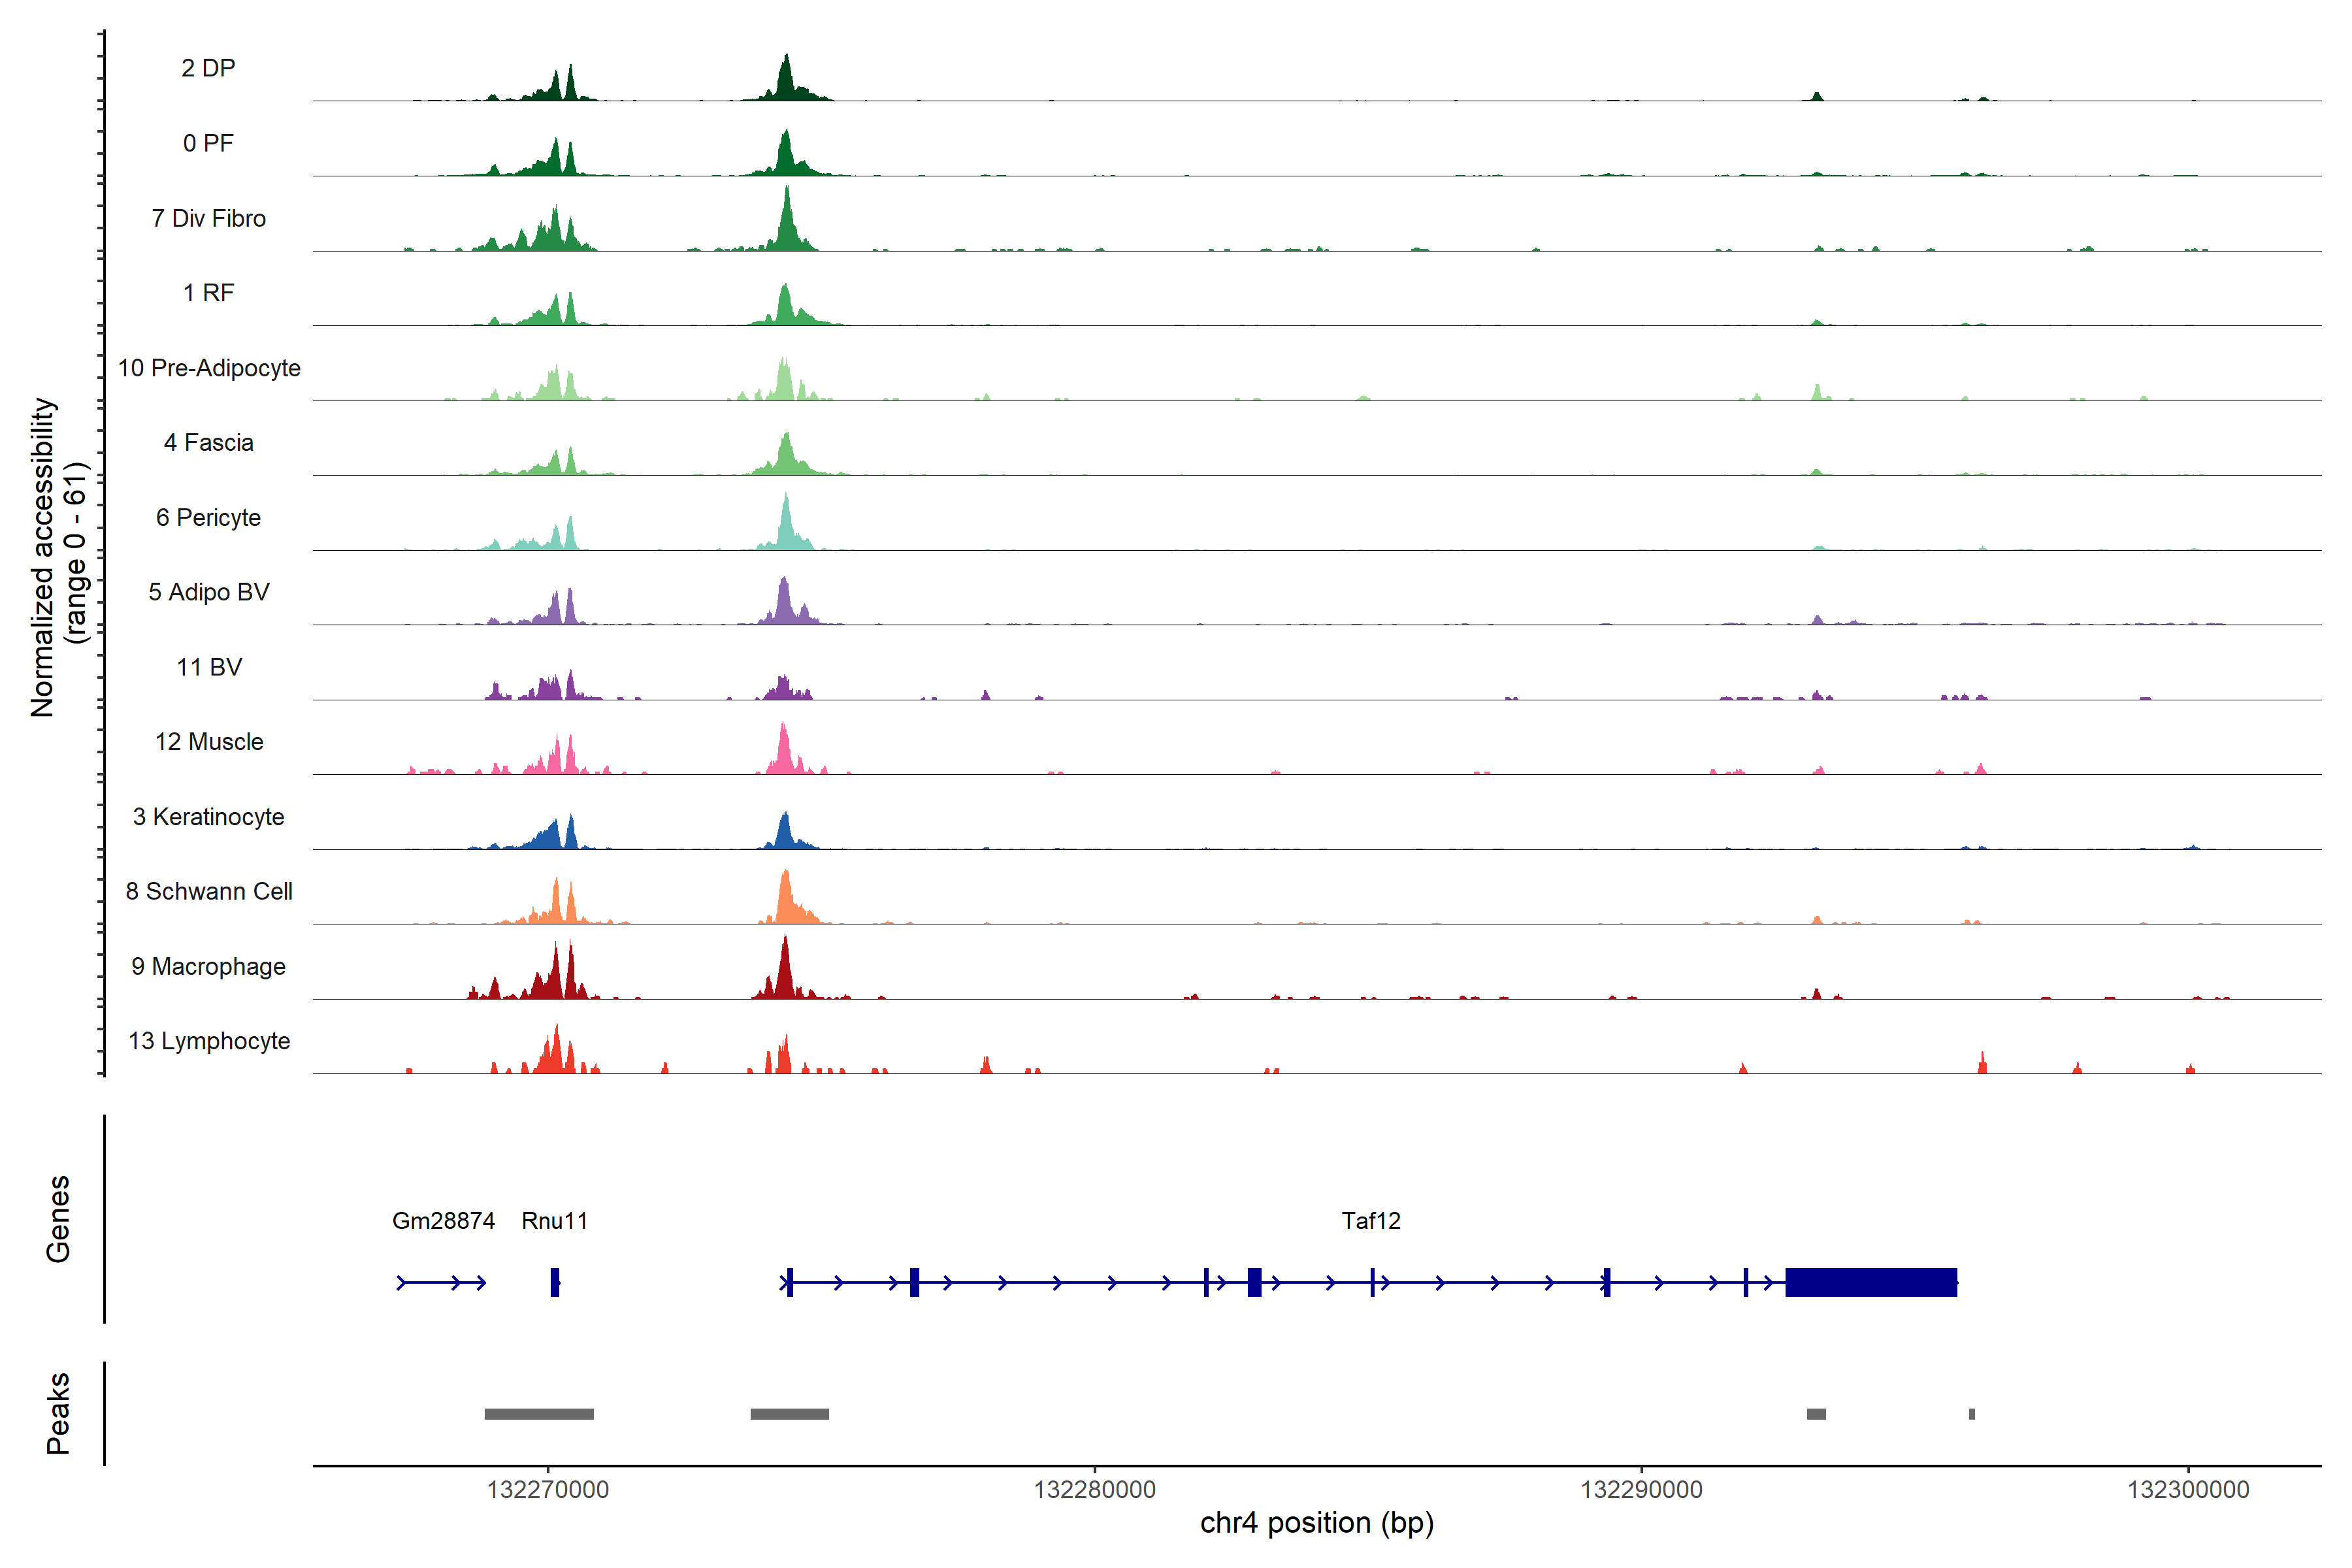Select the 10 Pre-Adipocyte track label
The width and height of the screenshot is (2352, 1568).
[x=209, y=368]
